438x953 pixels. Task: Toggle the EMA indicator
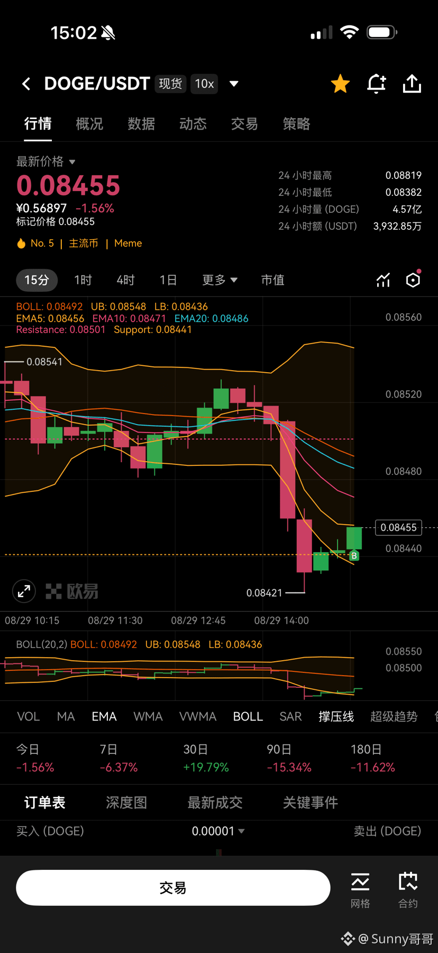coord(104,716)
